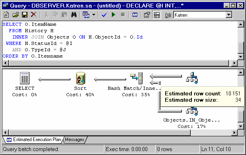
Task: Parse query with the blue checkmark
Action: tap(104, 15)
